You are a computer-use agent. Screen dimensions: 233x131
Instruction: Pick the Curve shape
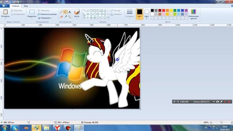point(88,11)
